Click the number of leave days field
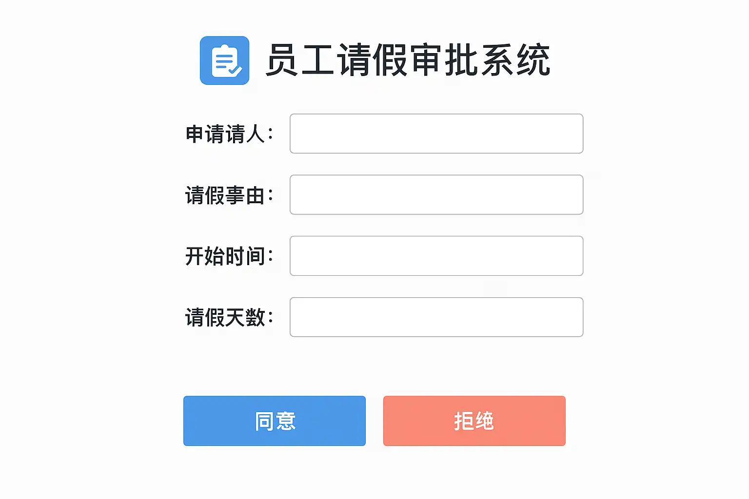Screen dimensions: 749x499 pyautogui.click(x=436, y=317)
